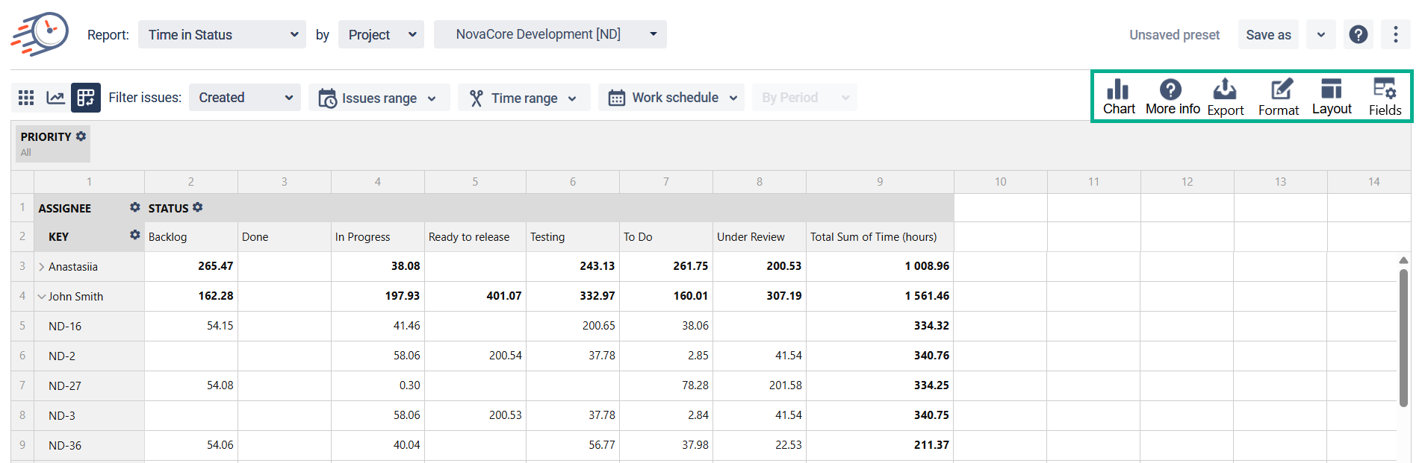The width and height of the screenshot is (1425, 463).
Task: Open the Time in Status report dropdown
Action: 222,35
